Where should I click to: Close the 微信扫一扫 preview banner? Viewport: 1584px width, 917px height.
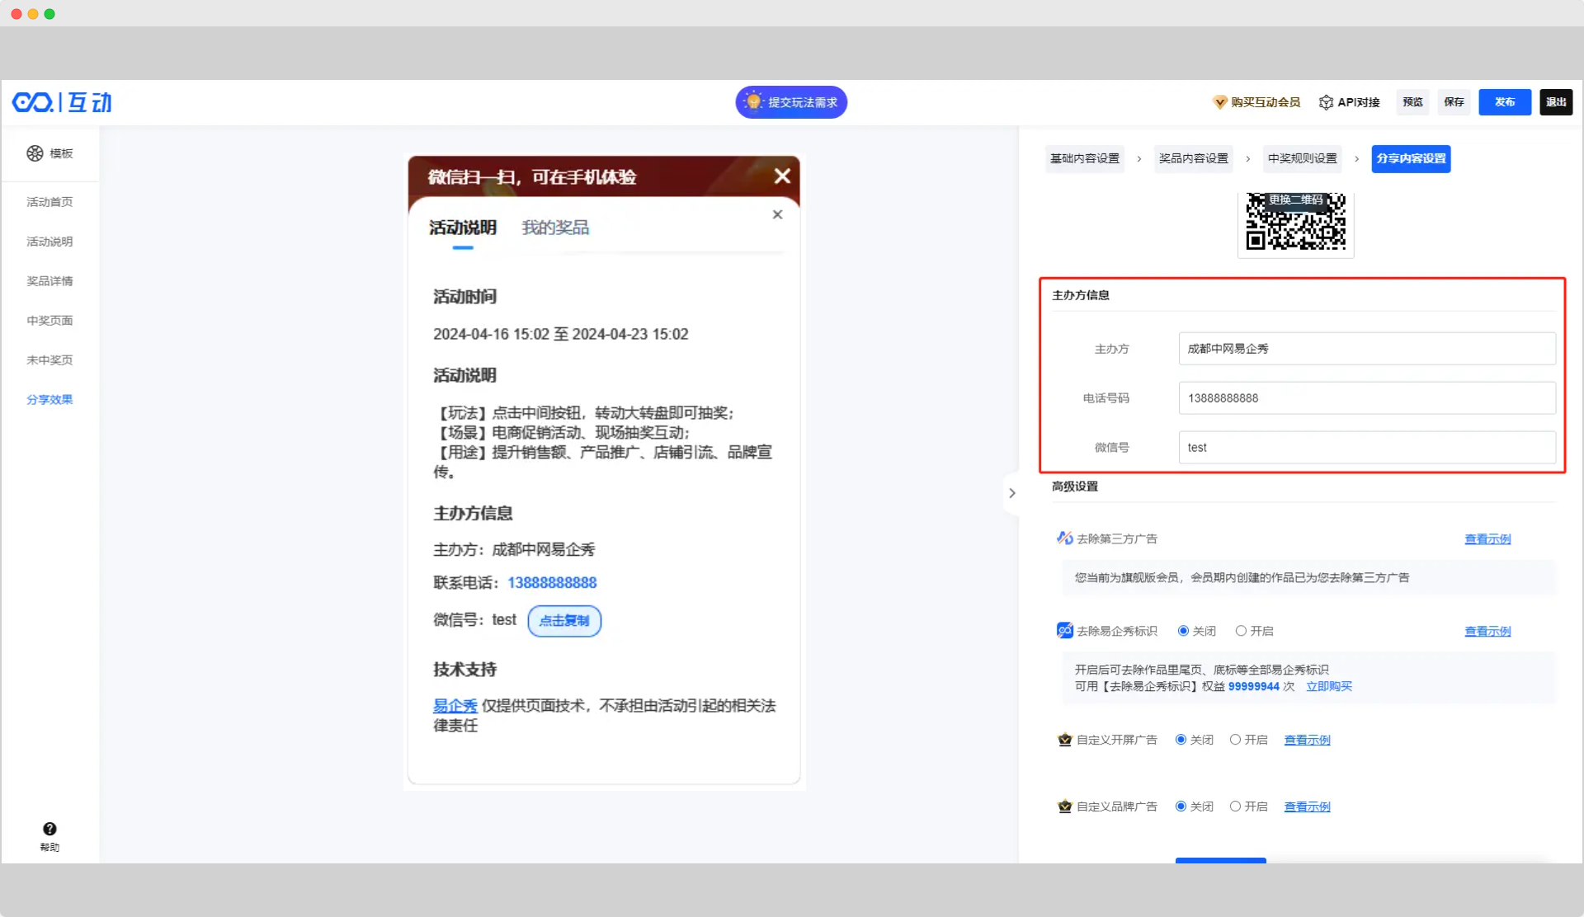point(782,176)
